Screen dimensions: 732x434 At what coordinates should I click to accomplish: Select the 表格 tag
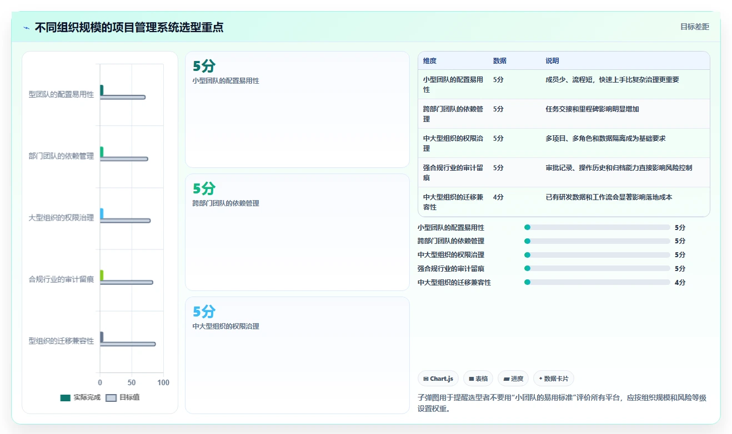pos(478,379)
